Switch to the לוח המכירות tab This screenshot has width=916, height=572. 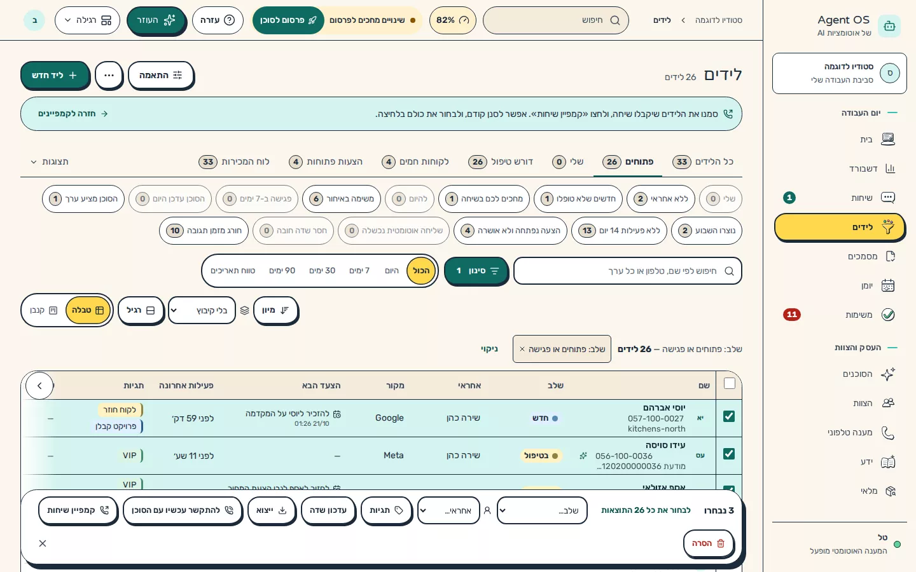tap(234, 161)
